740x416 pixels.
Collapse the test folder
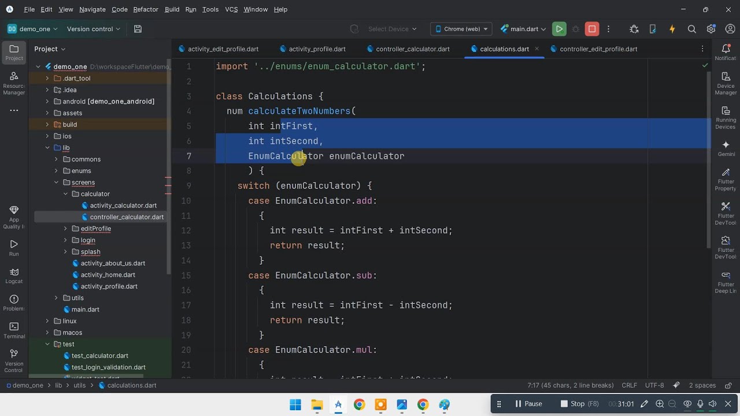click(47, 344)
